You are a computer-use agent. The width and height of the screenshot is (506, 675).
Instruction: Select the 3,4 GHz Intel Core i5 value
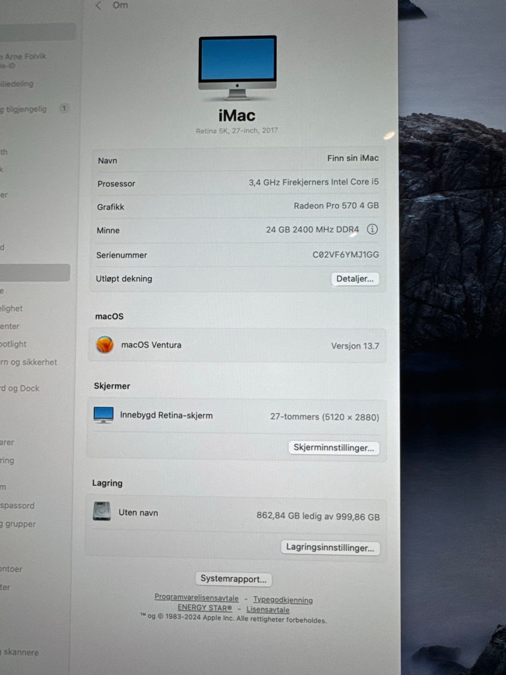click(x=314, y=182)
